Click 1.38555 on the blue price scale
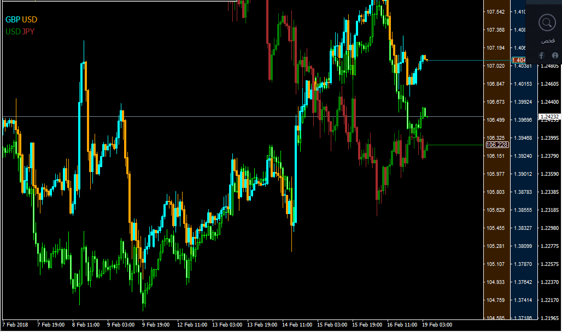562x332 pixels. click(x=524, y=210)
